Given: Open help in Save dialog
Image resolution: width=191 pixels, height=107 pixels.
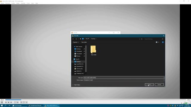Looking at the screenshot, I should pos(163,42).
